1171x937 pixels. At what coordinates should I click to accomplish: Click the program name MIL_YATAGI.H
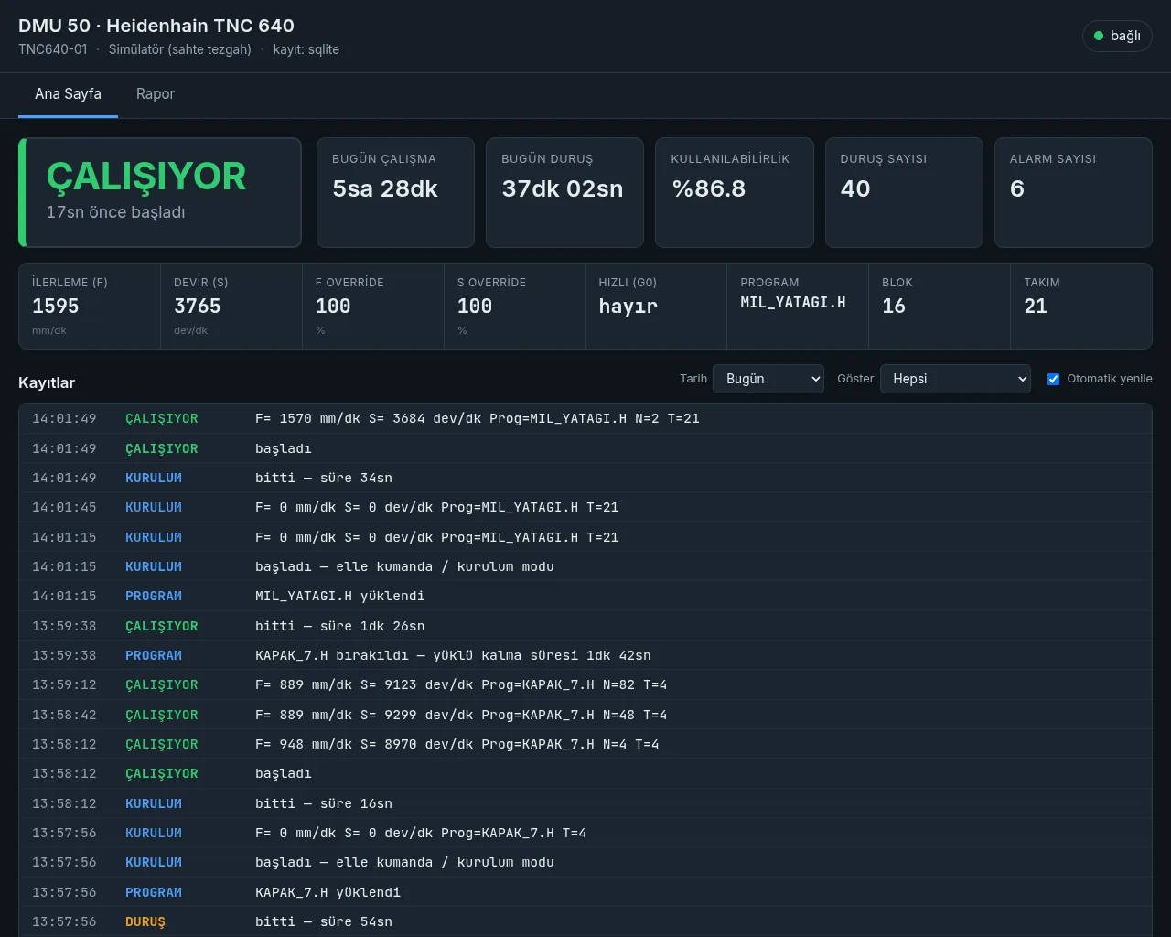click(793, 302)
